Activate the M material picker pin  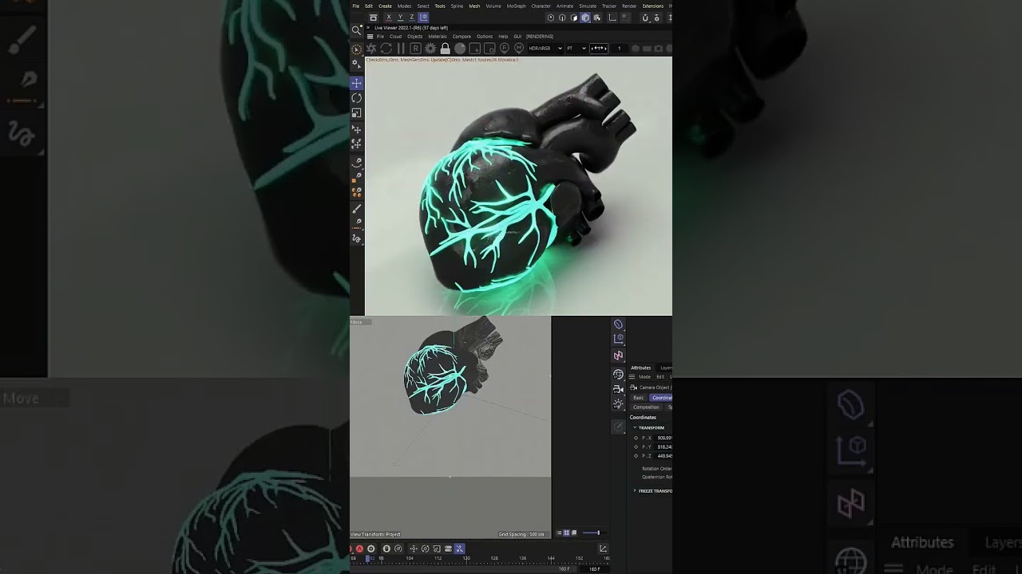[x=519, y=48]
